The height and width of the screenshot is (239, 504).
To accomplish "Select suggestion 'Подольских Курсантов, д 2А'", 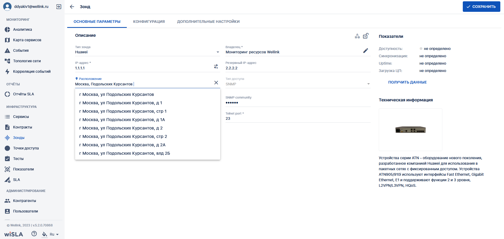I will 148,145.
